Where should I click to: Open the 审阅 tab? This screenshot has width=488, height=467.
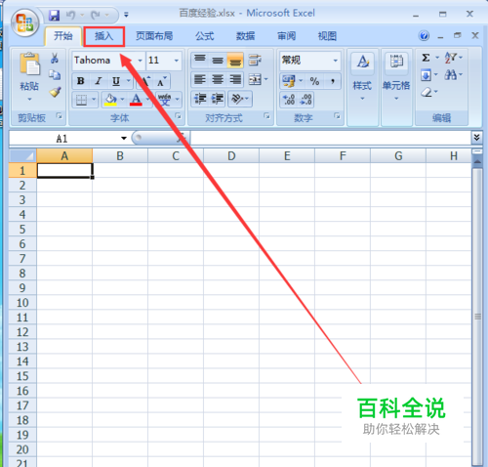click(x=286, y=36)
